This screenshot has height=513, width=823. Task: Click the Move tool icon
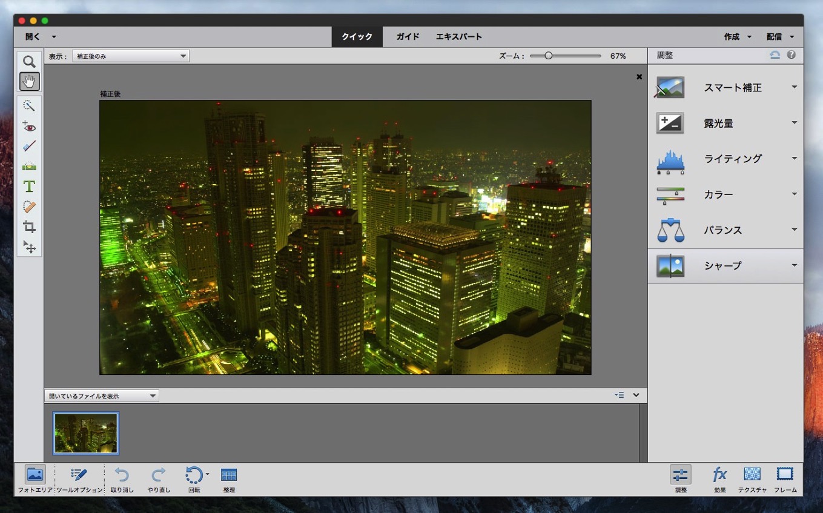29,247
